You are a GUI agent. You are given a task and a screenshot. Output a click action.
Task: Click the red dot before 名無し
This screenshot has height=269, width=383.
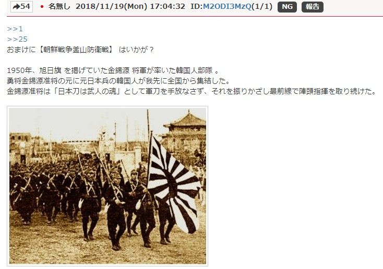click(x=42, y=7)
